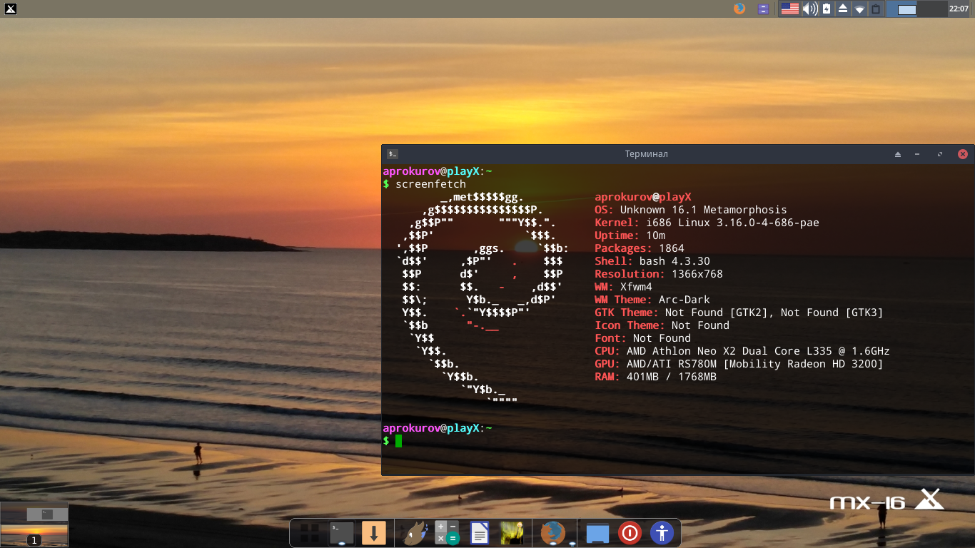Switch to first workspace in top panel pager

903,9
